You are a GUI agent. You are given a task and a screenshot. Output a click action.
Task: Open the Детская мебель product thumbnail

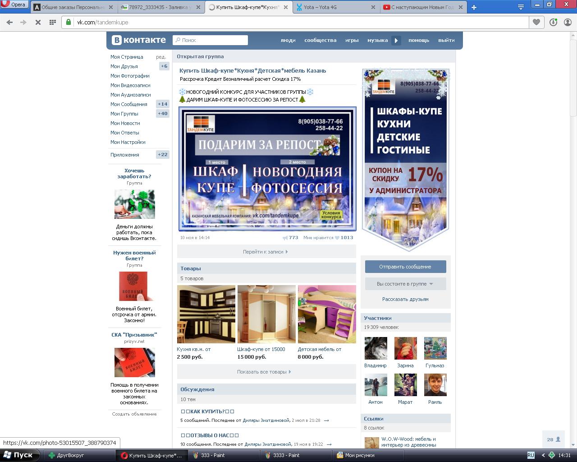click(x=327, y=314)
